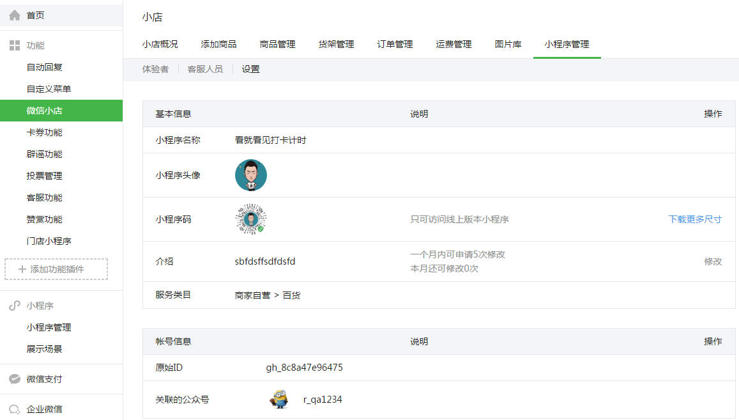Click the 企业微信 chat icon in sidebar
The width and height of the screenshot is (739, 420).
tap(15, 409)
